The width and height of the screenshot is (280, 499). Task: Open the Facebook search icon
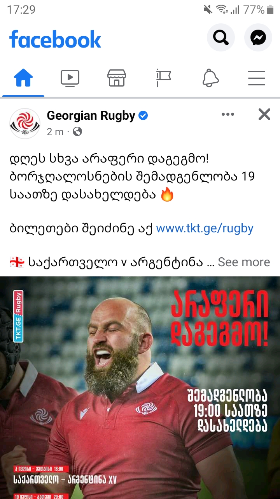click(220, 37)
